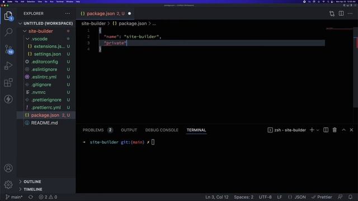Click the zsh - site-builder terminal label

286,130
